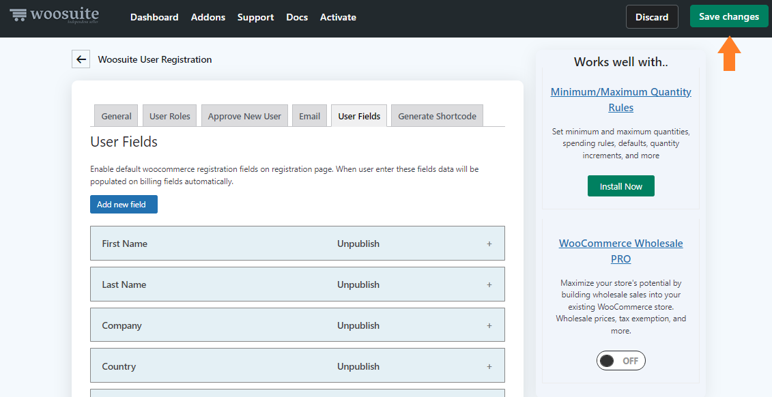
Task: Click Unpublish status in Last Name row
Action: pyautogui.click(x=358, y=284)
